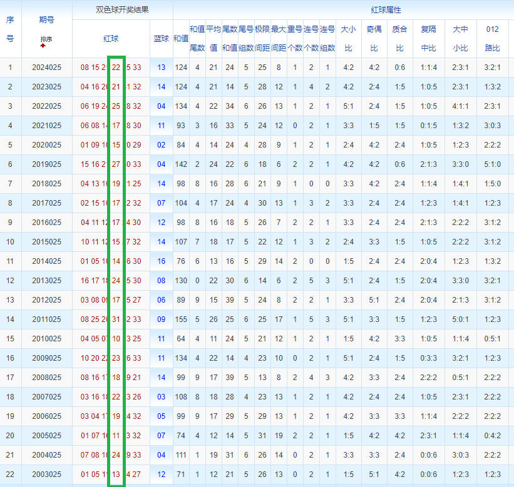Viewport: 514px width, 487px height.
Task: Click the 双色球开奖结果 header
Action: 122,10
